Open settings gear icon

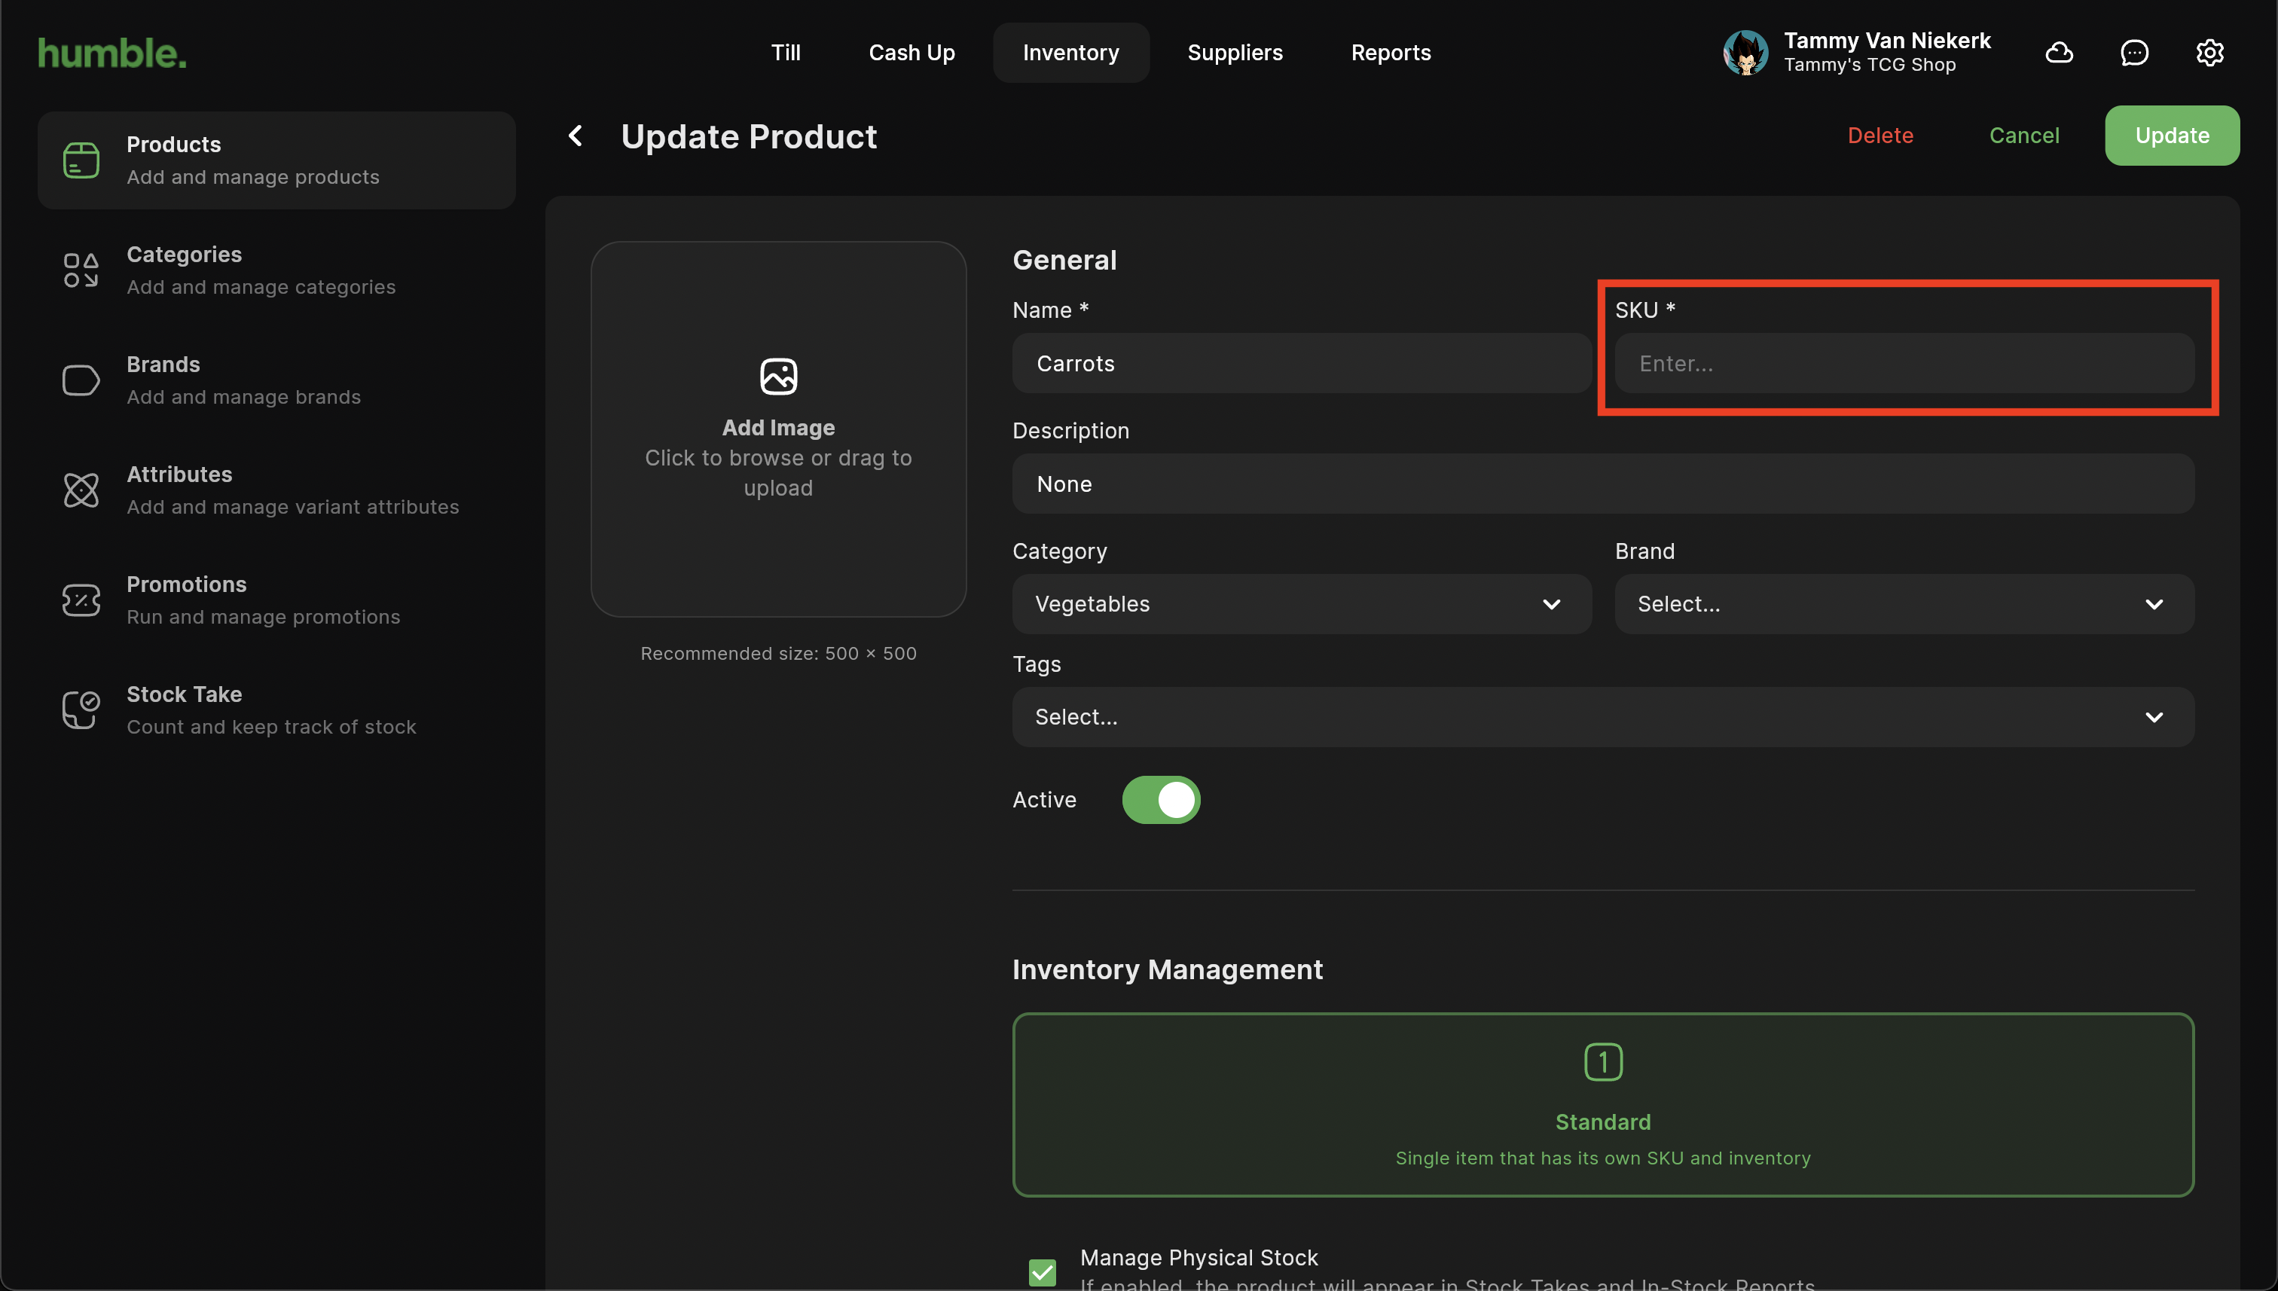tap(2209, 53)
